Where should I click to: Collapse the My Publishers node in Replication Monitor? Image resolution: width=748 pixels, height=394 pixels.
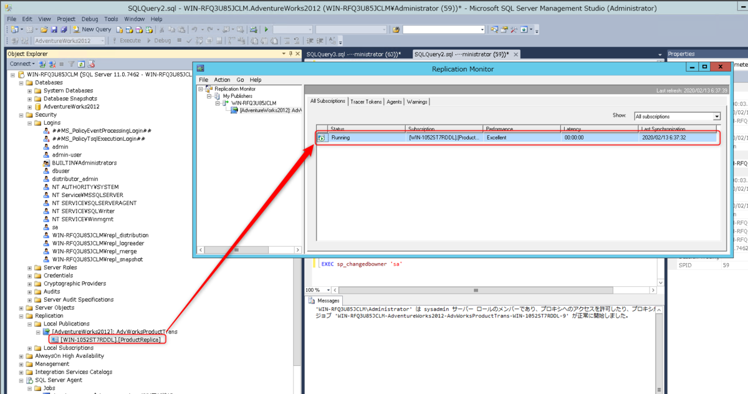tap(209, 96)
